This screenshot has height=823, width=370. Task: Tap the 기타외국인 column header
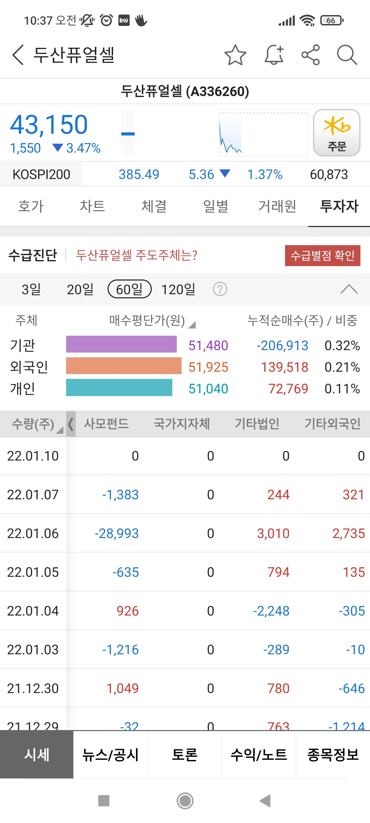pos(332,424)
